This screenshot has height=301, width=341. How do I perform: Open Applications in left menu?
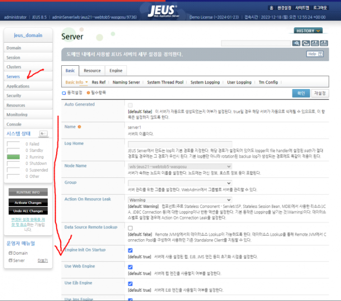28,86
